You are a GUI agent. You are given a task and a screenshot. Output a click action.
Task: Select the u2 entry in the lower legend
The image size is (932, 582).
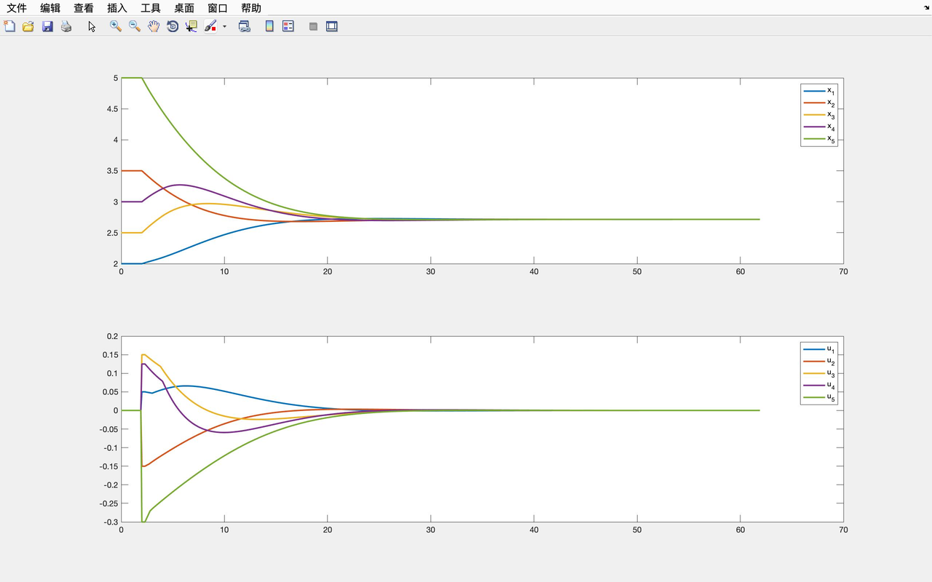[818, 362]
